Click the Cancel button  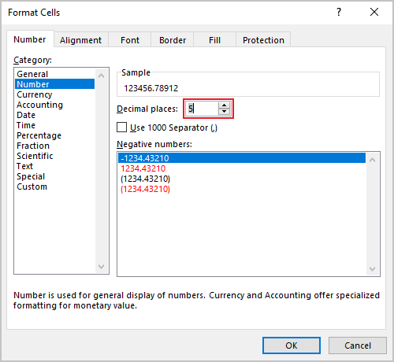coord(358,345)
